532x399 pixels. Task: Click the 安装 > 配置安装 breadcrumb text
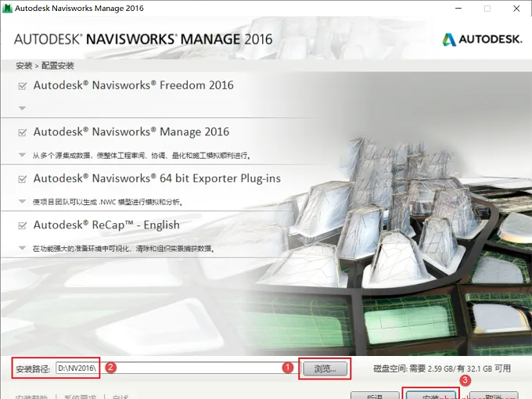click(45, 66)
